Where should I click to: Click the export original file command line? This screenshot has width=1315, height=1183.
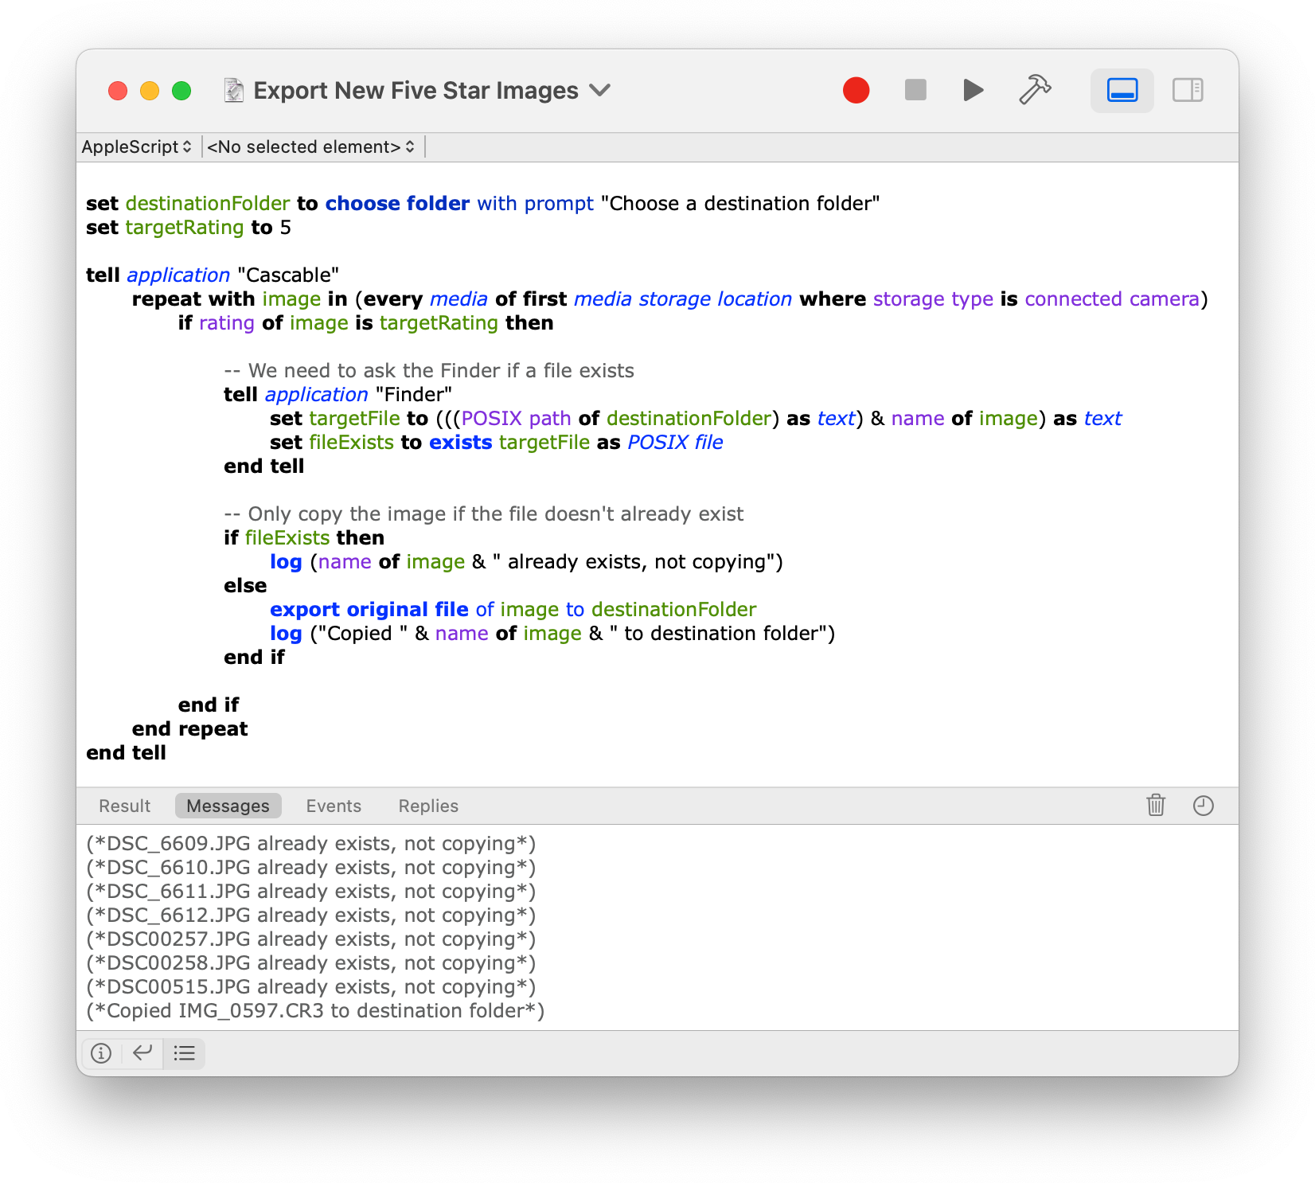pos(513,610)
